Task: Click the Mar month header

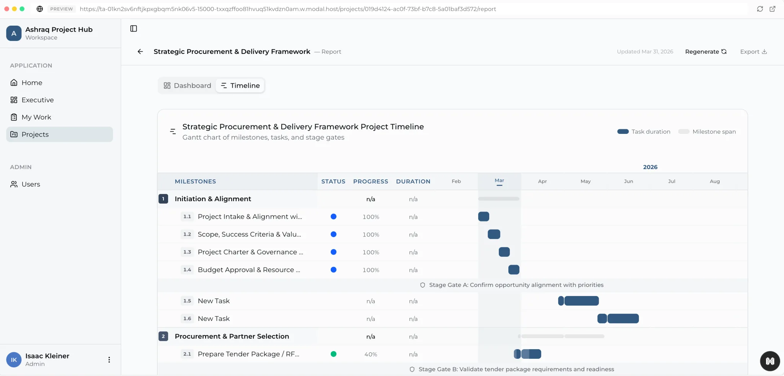Action: point(499,181)
